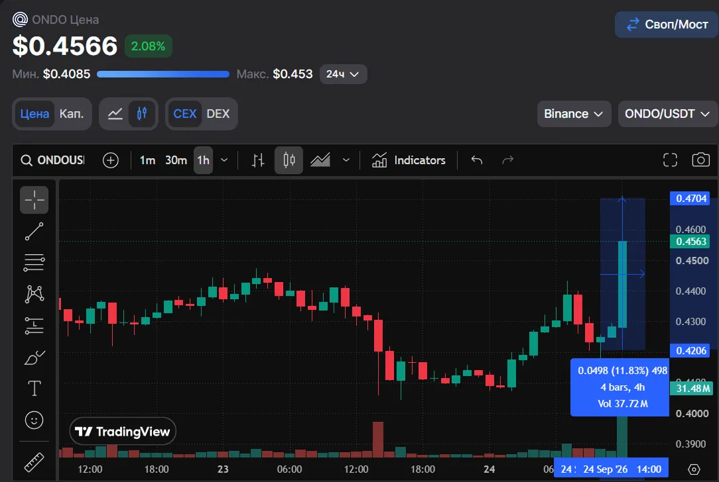Select the ruler measure tool
Viewport: 719px width, 482px height.
(x=34, y=462)
